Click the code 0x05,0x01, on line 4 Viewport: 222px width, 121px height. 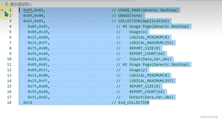38,27
